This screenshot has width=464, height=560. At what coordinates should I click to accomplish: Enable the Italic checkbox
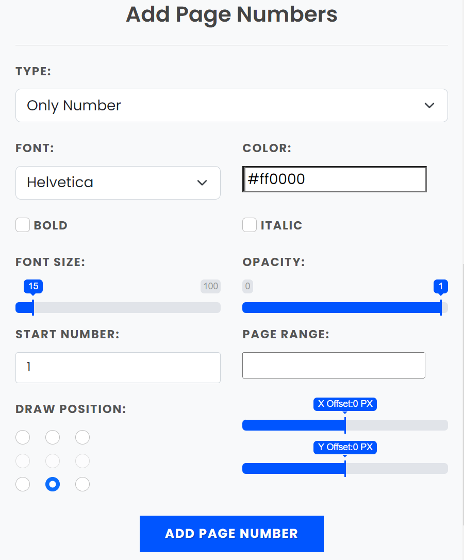click(x=250, y=225)
